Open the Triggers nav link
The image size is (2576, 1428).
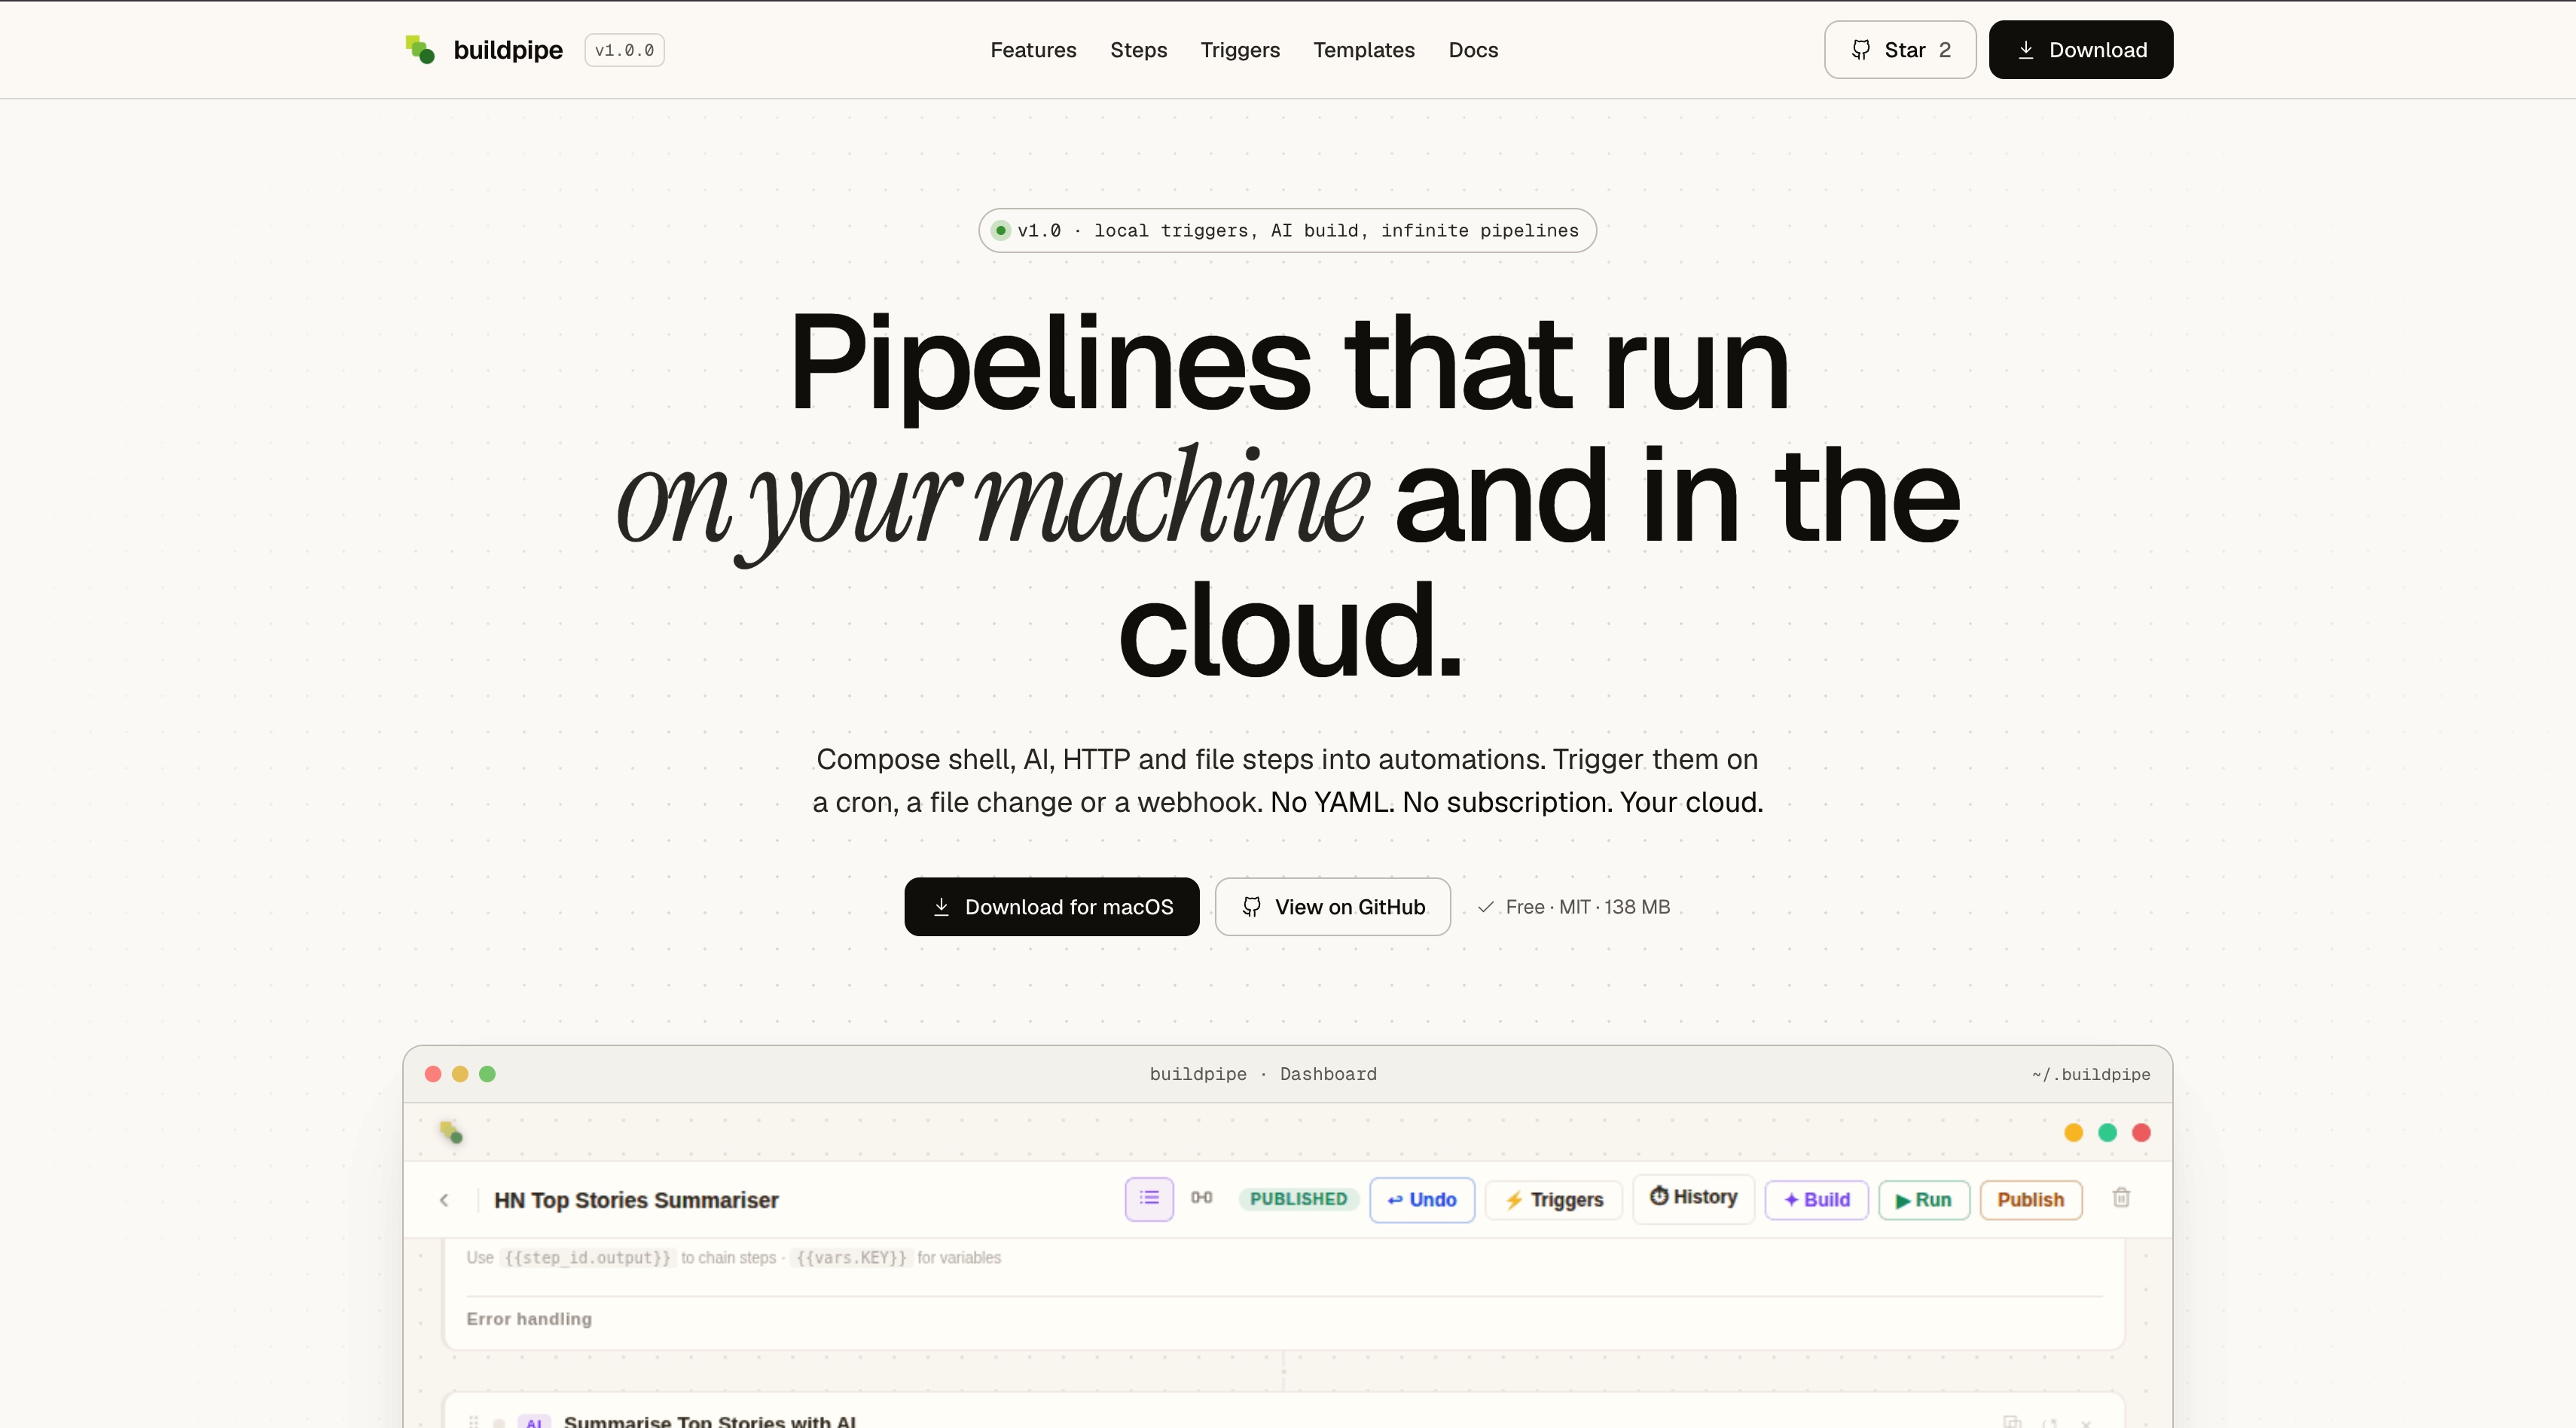(x=1240, y=50)
